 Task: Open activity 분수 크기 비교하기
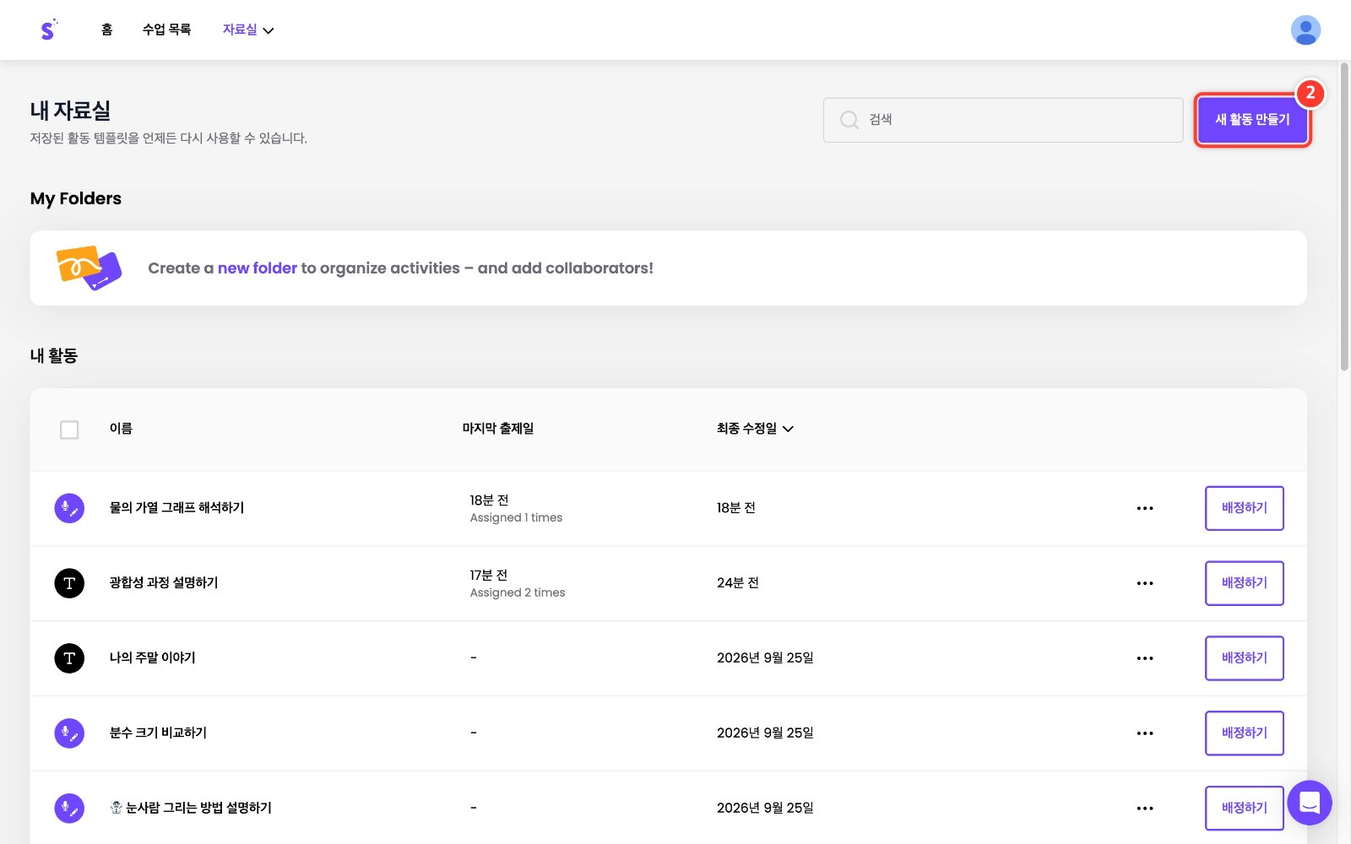click(x=158, y=733)
